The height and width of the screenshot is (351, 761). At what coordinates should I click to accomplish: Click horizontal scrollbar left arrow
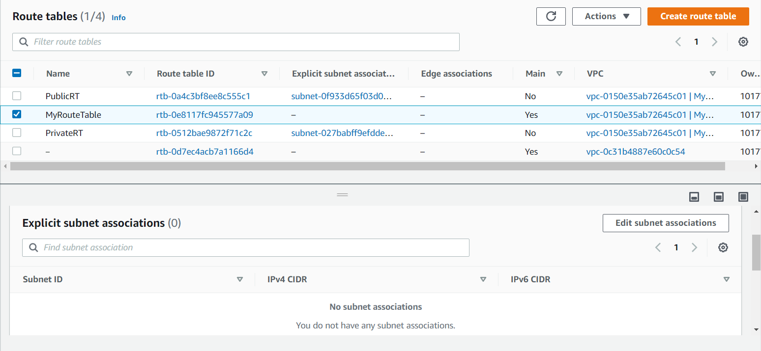(x=5, y=166)
